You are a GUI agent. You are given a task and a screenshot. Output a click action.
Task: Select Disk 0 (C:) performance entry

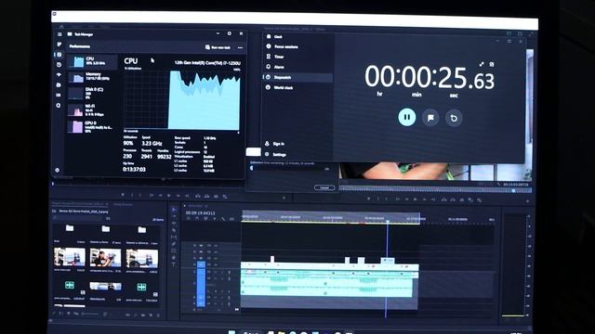click(x=92, y=93)
